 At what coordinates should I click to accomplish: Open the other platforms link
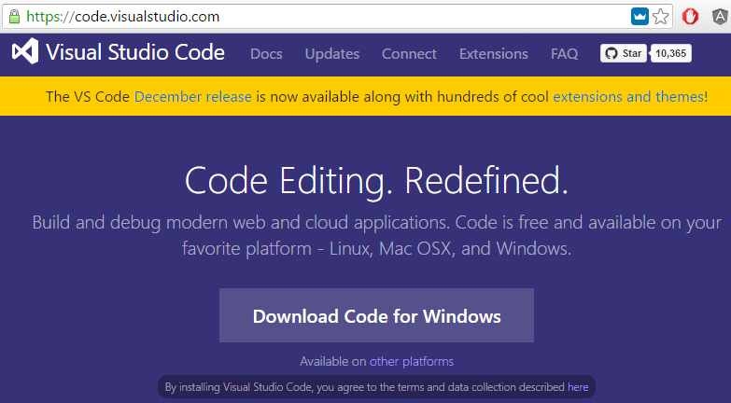coord(411,362)
